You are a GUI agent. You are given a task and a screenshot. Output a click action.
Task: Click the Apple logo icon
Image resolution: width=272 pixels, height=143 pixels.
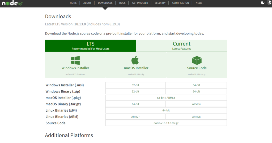point(135,60)
